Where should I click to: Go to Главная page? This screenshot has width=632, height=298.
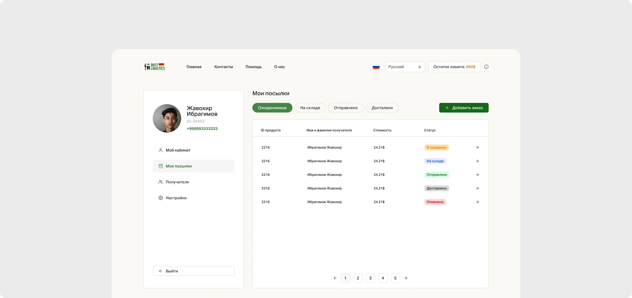click(x=194, y=67)
